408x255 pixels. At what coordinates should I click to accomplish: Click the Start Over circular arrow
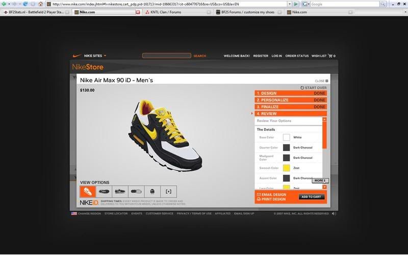click(302, 88)
